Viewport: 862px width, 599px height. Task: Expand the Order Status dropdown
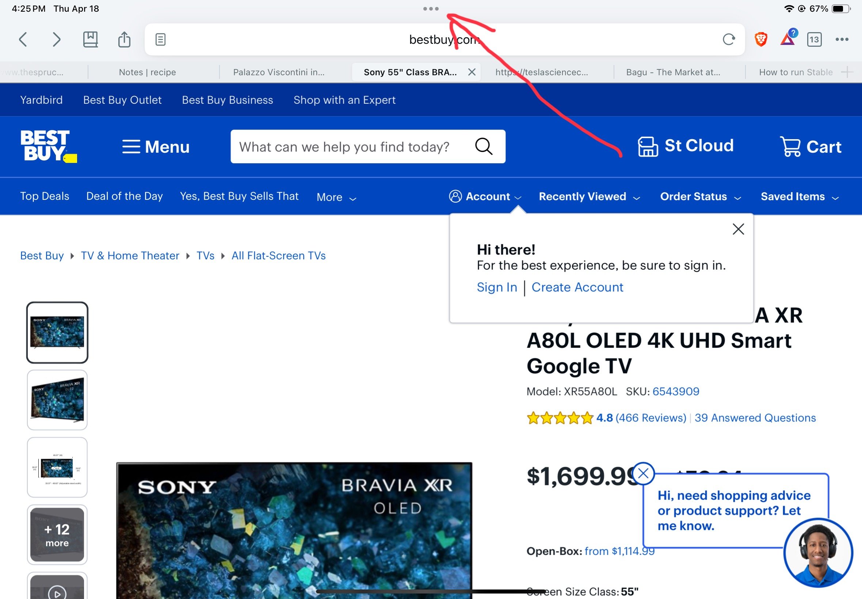coord(700,197)
